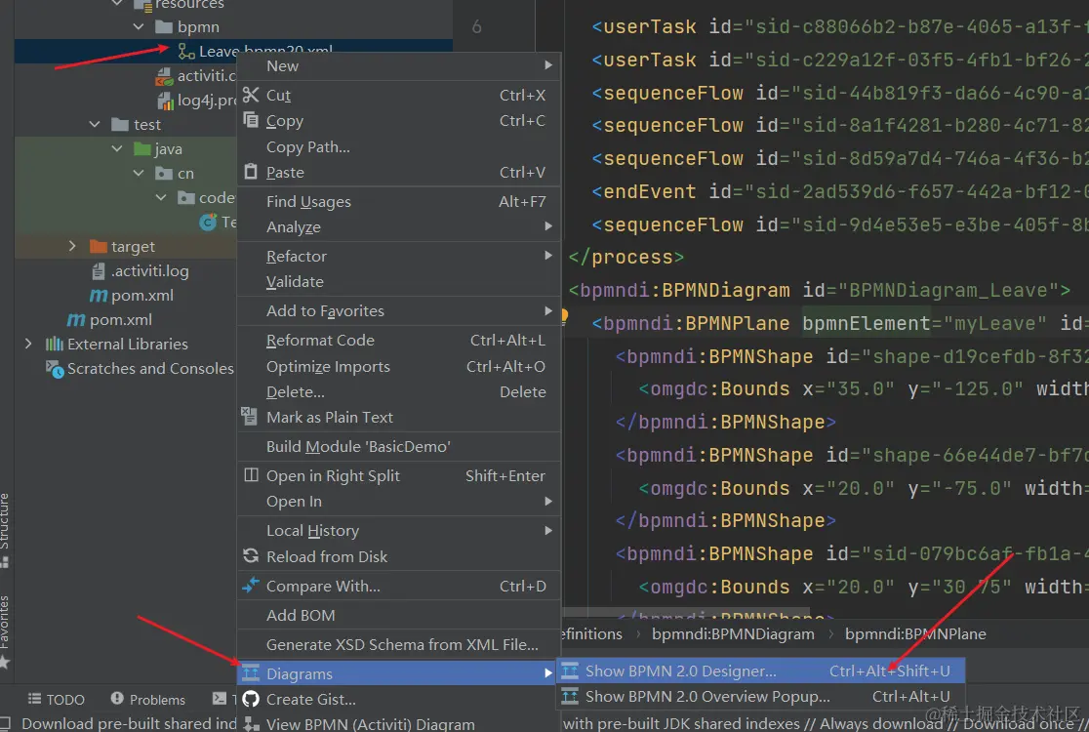The width and height of the screenshot is (1089, 732).
Task: Choose Validate in context menu
Action: click(399, 281)
